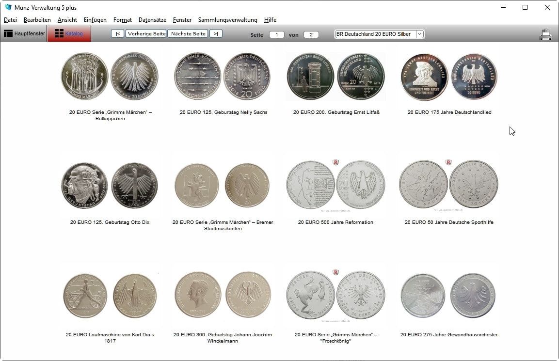Go to Nächste Seite
The height and width of the screenshot is (361, 559).
[x=188, y=34]
